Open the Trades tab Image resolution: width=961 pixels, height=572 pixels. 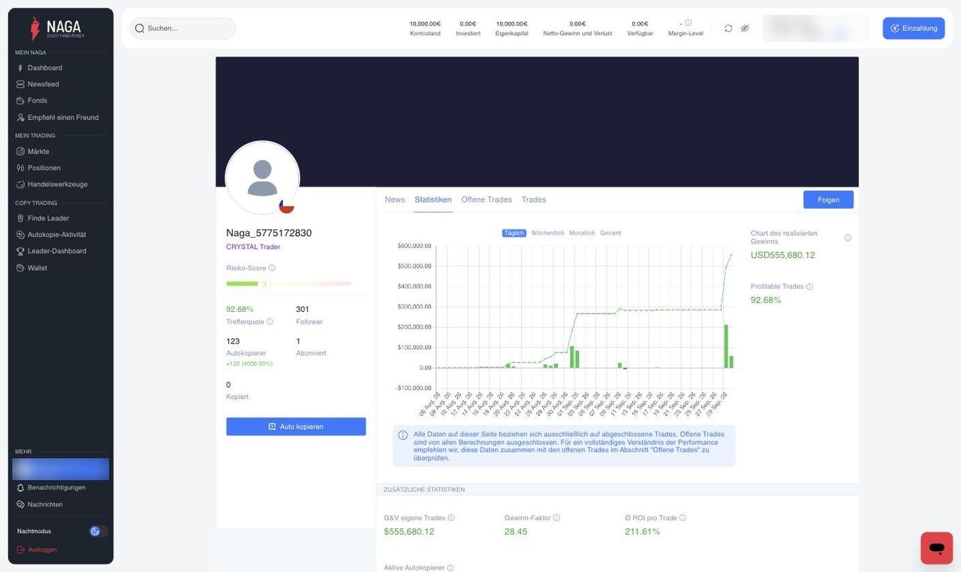(x=534, y=199)
